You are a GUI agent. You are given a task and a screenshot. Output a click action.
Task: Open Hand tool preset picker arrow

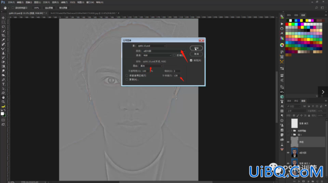(x=8, y=8)
